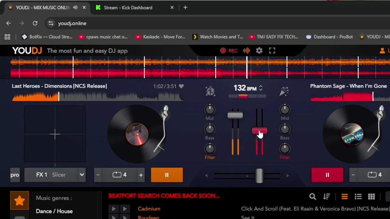Start recording with the REC button
This screenshot has width=390, height=219.
[229, 51]
